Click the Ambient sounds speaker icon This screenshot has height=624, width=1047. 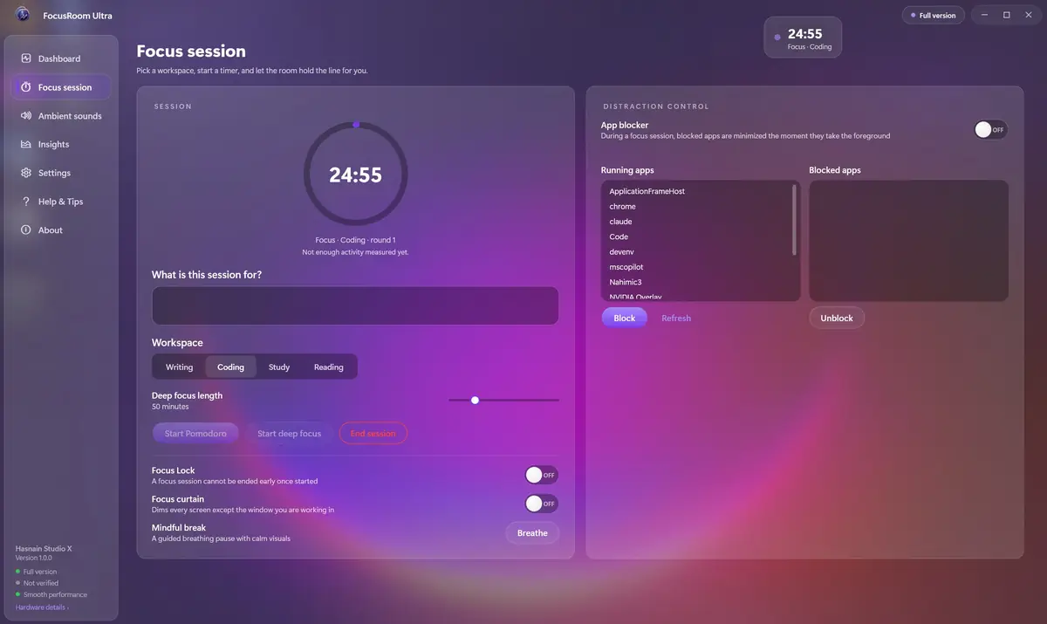(26, 116)
